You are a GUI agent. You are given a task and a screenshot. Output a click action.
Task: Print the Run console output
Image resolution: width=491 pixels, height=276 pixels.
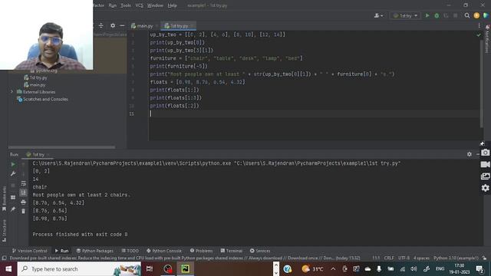click(x=23, y=202)
